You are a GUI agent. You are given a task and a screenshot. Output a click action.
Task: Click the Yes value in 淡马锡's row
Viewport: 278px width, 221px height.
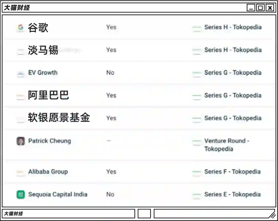pyautogui.click(x=111, y=50)
